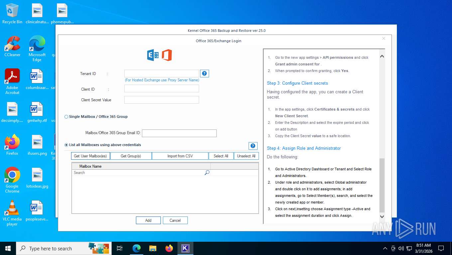Click the Add button
The height and width of the screenshot is (255, 452).
tap(148, 220)
